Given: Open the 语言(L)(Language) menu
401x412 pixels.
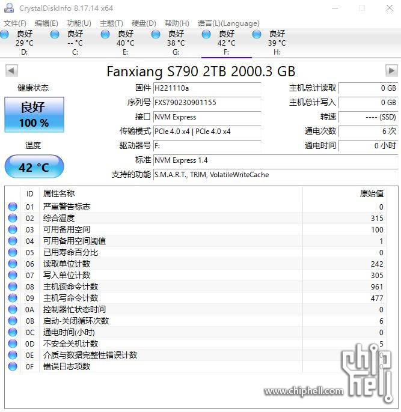Looking at the screenshot, I should coord(228,23).
